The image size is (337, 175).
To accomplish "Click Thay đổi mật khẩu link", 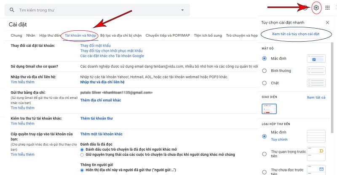I will pos(96,45).
